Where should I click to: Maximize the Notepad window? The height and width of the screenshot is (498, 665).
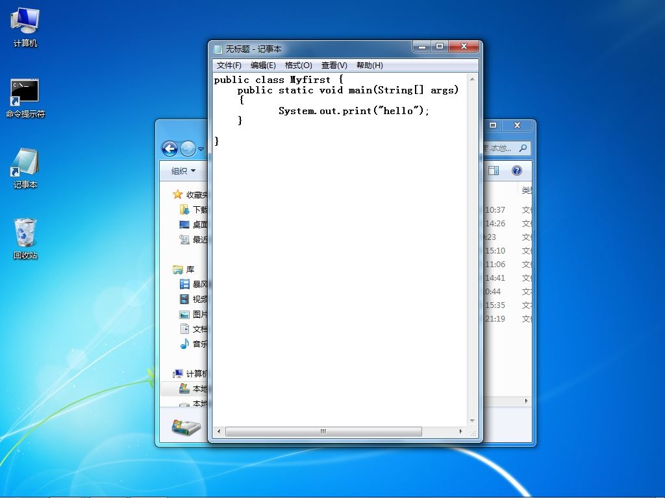point(440,46)
